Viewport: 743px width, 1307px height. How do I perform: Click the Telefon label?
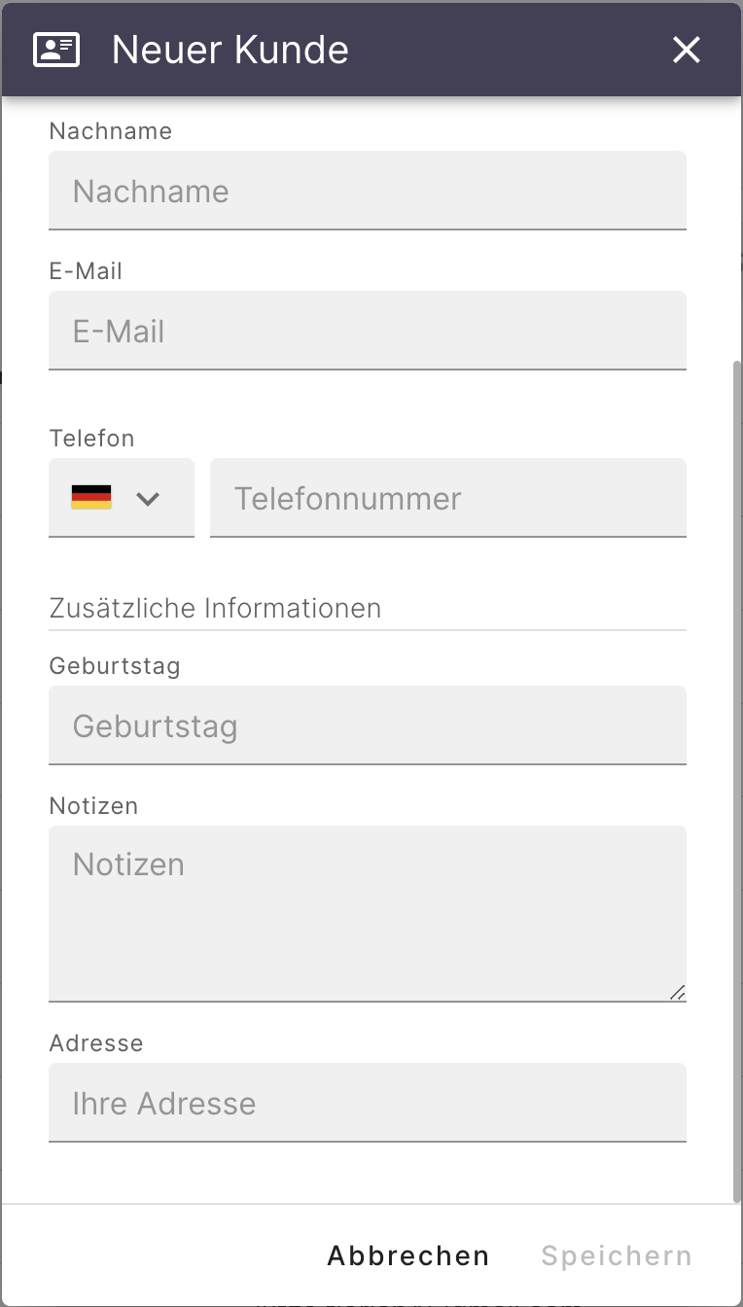(x=91, y=438)
